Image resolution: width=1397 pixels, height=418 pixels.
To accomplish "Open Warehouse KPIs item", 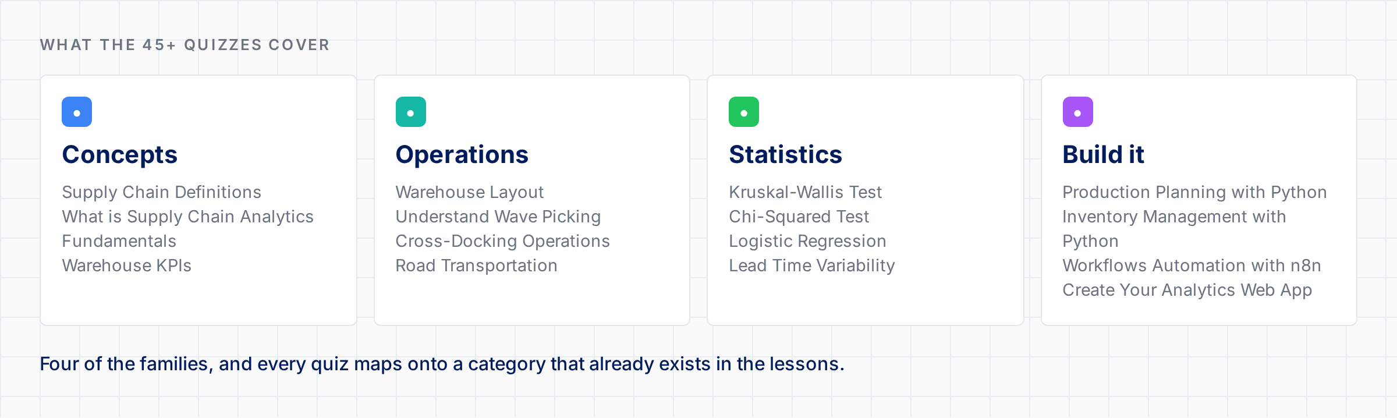I will click(127, 265).
